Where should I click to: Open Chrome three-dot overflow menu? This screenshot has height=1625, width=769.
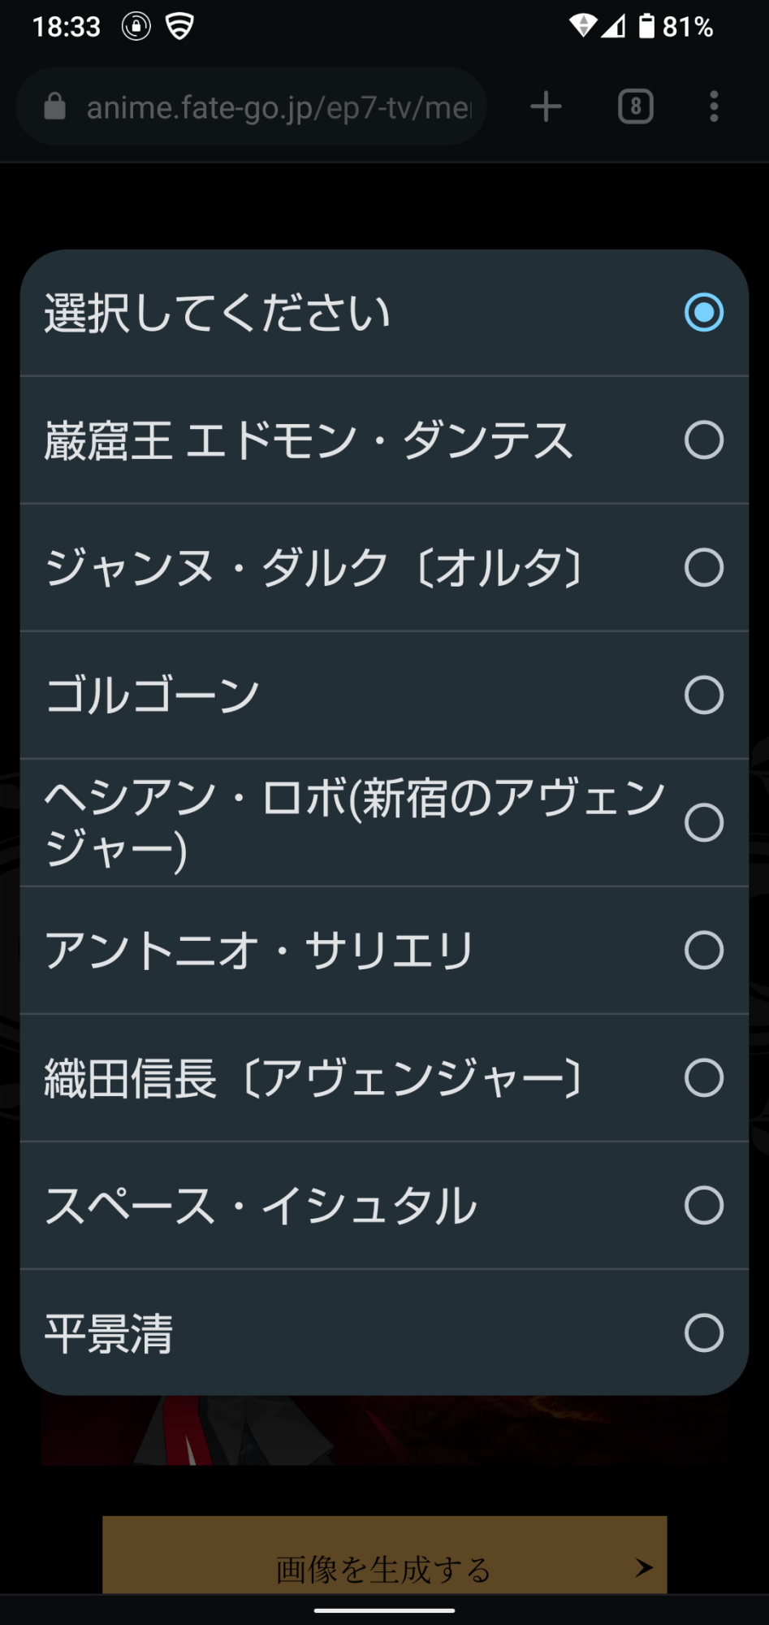(714, 106)
